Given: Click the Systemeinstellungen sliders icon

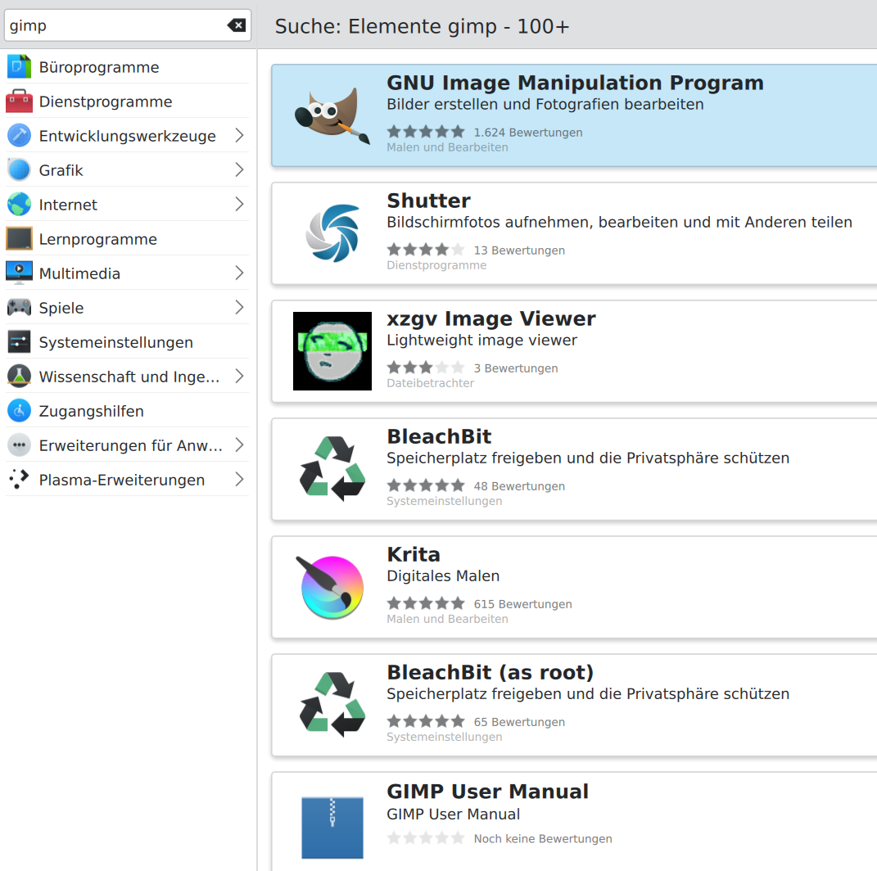Looking at the screenshot, I should click(19, 341).
